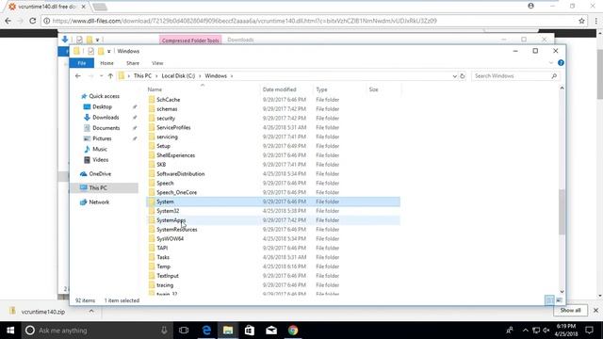Open Task View on taskbar
603x339 pixels.
point(184,331)
